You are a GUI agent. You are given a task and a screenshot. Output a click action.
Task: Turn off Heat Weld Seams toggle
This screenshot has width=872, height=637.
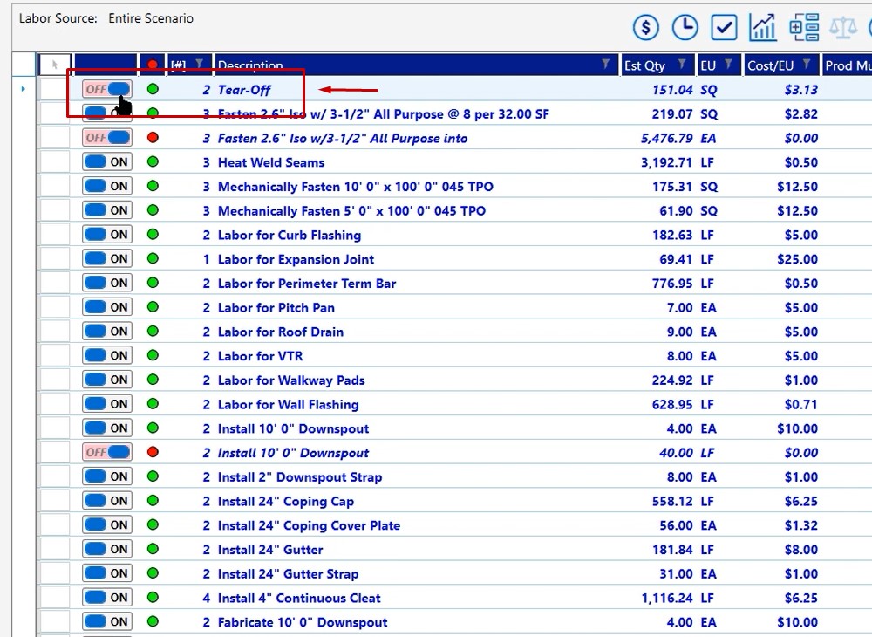[106, 162]
